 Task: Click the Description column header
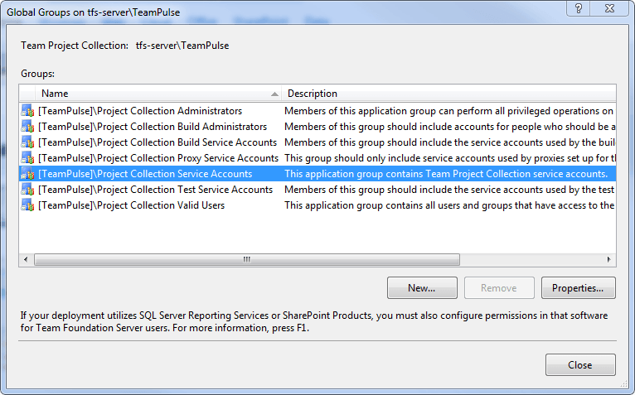point(448,94)
